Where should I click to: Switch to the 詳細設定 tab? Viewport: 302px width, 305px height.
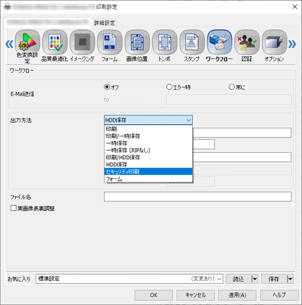(105, 23)
